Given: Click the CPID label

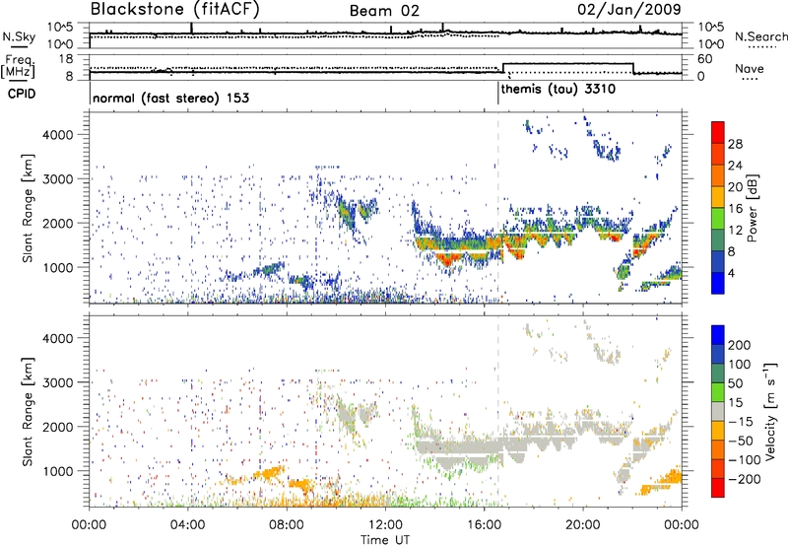Looking at the screenshot, I should [22, 94].
